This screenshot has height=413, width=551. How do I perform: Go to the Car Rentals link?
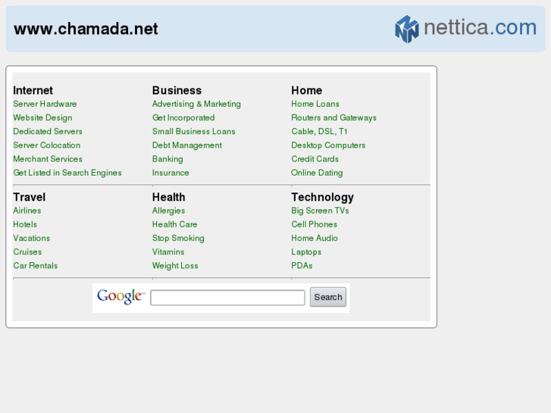click(x=35, y=266)
